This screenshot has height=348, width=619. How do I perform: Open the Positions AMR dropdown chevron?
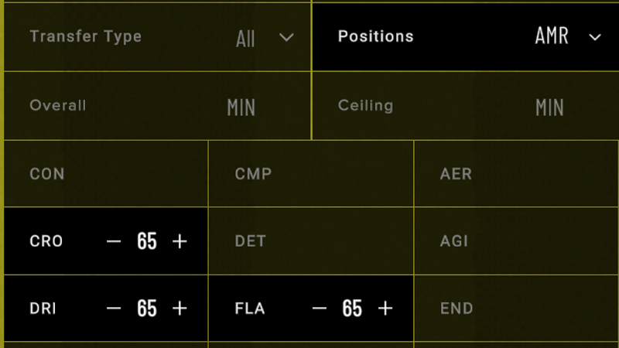click(x=595, y=37)
